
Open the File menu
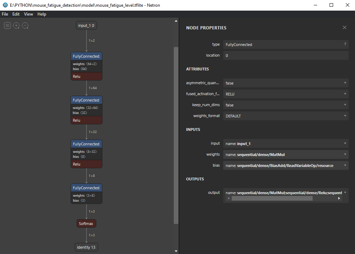5,14
